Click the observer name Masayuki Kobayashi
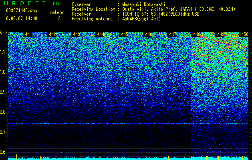 pyautogui.click(x=144, y=4)
